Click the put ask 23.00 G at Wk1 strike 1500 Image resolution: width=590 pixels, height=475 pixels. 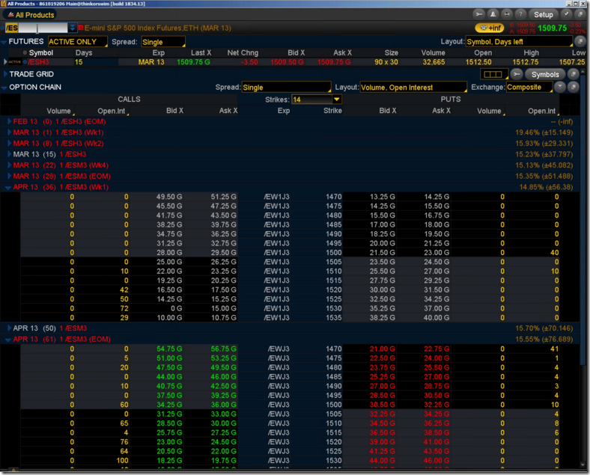click(437, 253)
